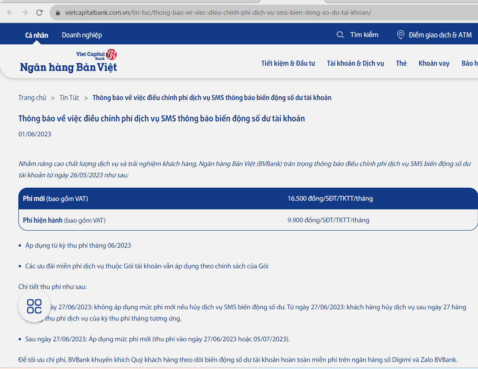Go to Trang chủ via the breadcrumb
The height and width of the screenshot is (369, 478).
pyautogui.click(x=32, y=97)
